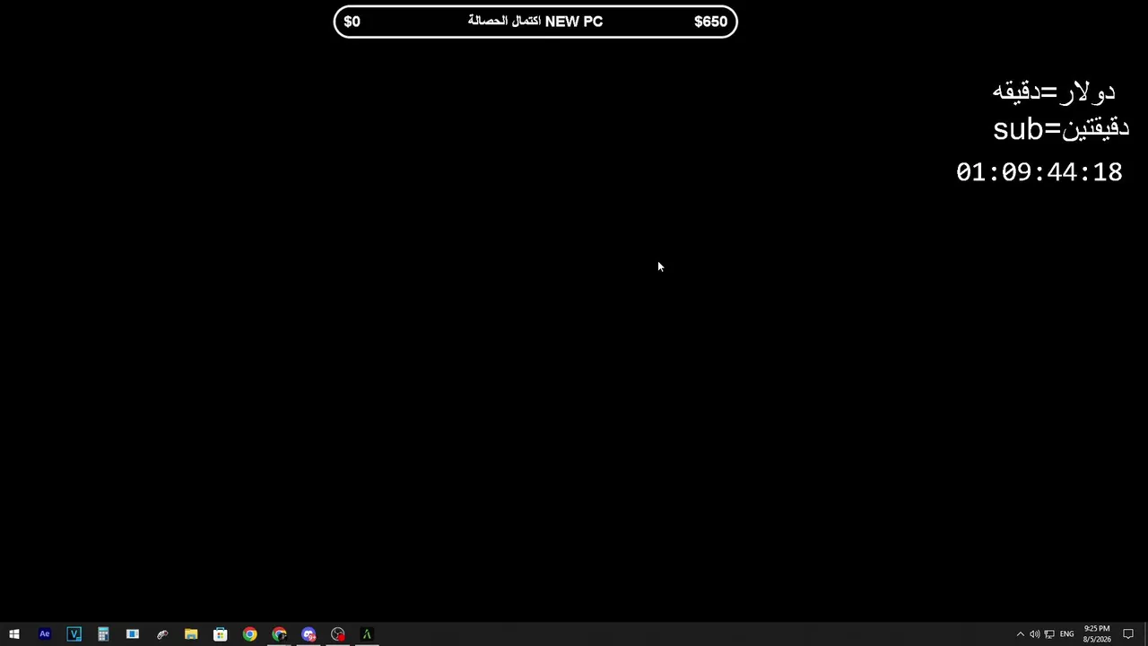The height and width of the screenshot is (646, 1148).
Task: Click the 01:09:44:18 countdown timer
Action: [x=1039, y=172]
